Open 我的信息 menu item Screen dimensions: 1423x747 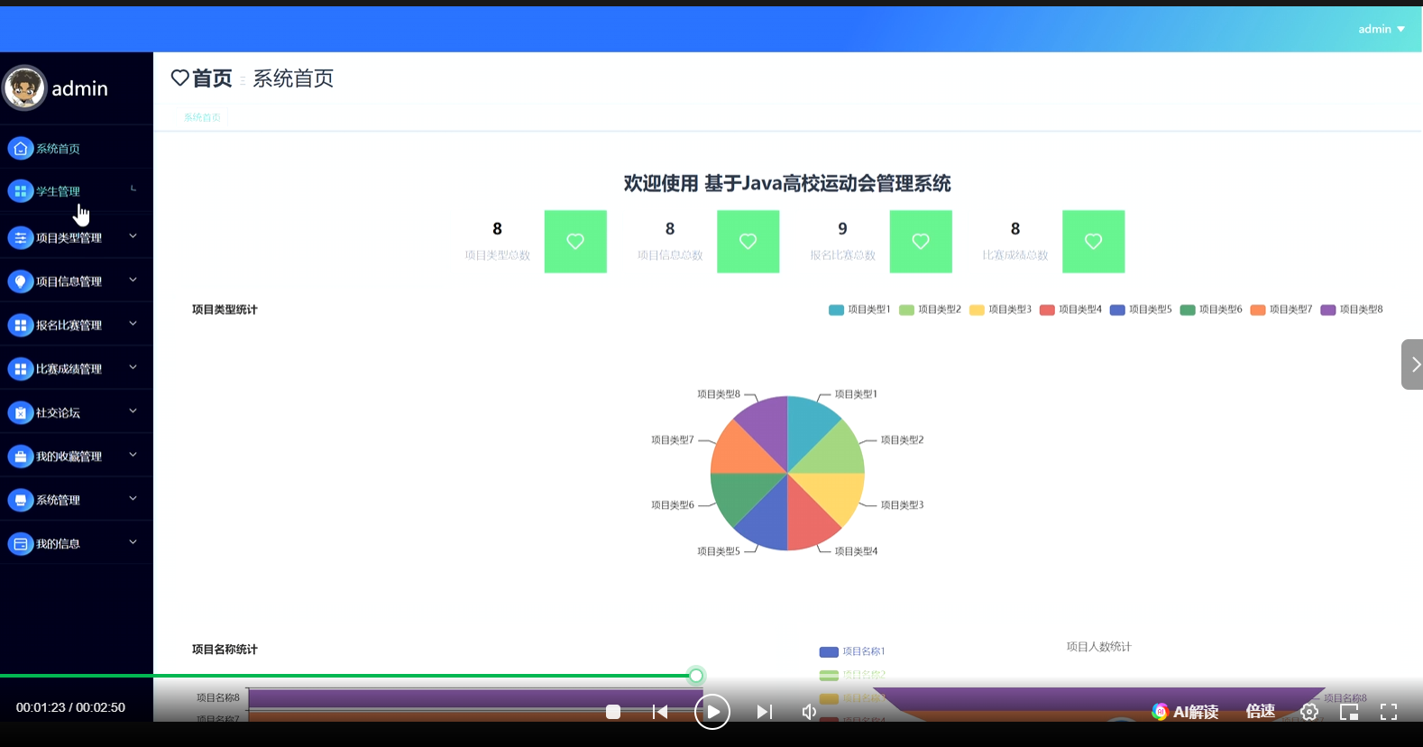click(77, 544)
